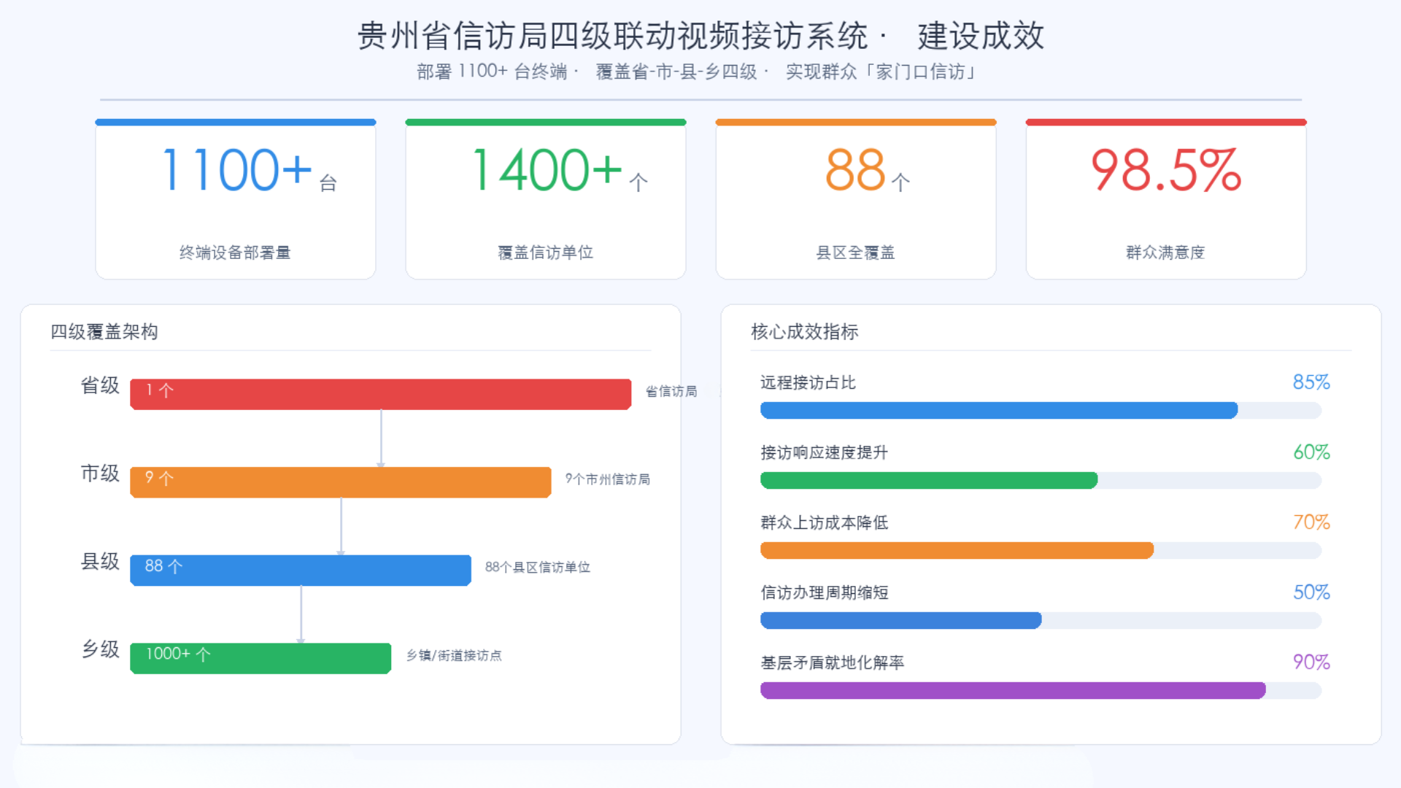Click the 核心成效指标 panel heading
1401x788 pixels.
click(805, 332)
